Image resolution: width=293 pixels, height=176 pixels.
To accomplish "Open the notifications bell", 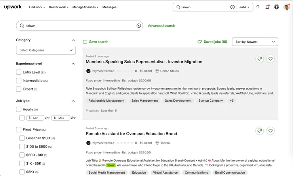I will [267, 7].
